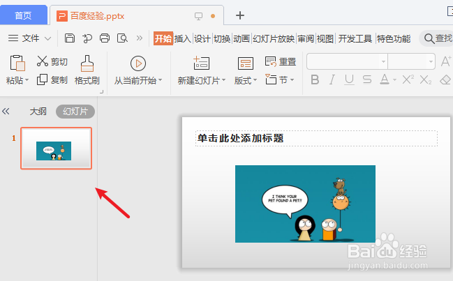Click the 单击此处添加标题 title placeholder
Screen dimensions: 453x281
tap(316, 138)
